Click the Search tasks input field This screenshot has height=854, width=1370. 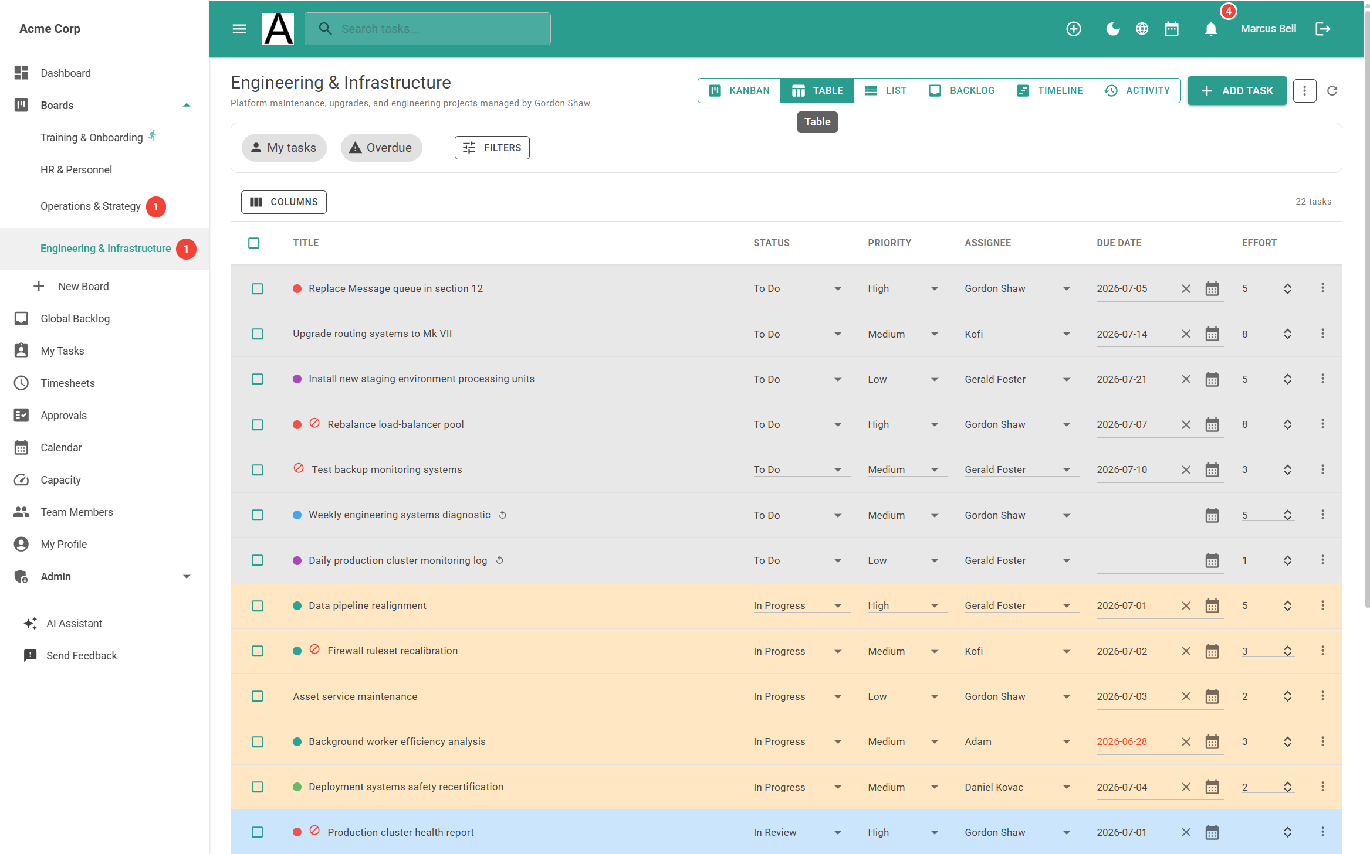click(427, 29)
